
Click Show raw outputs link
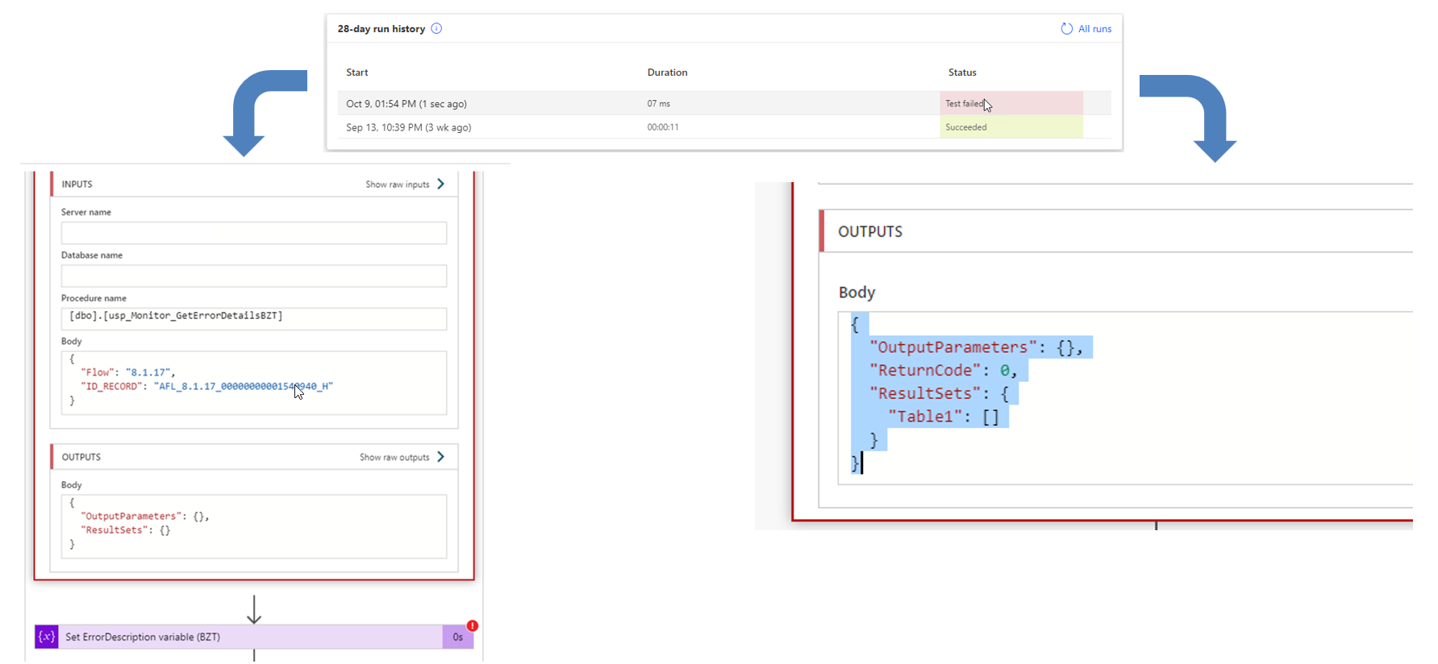click(x=394, y=457)
